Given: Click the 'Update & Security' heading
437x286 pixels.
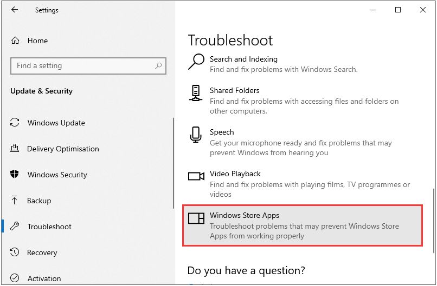Looking at the screenshot, I should pyautogui.click(x=42, y=91).
